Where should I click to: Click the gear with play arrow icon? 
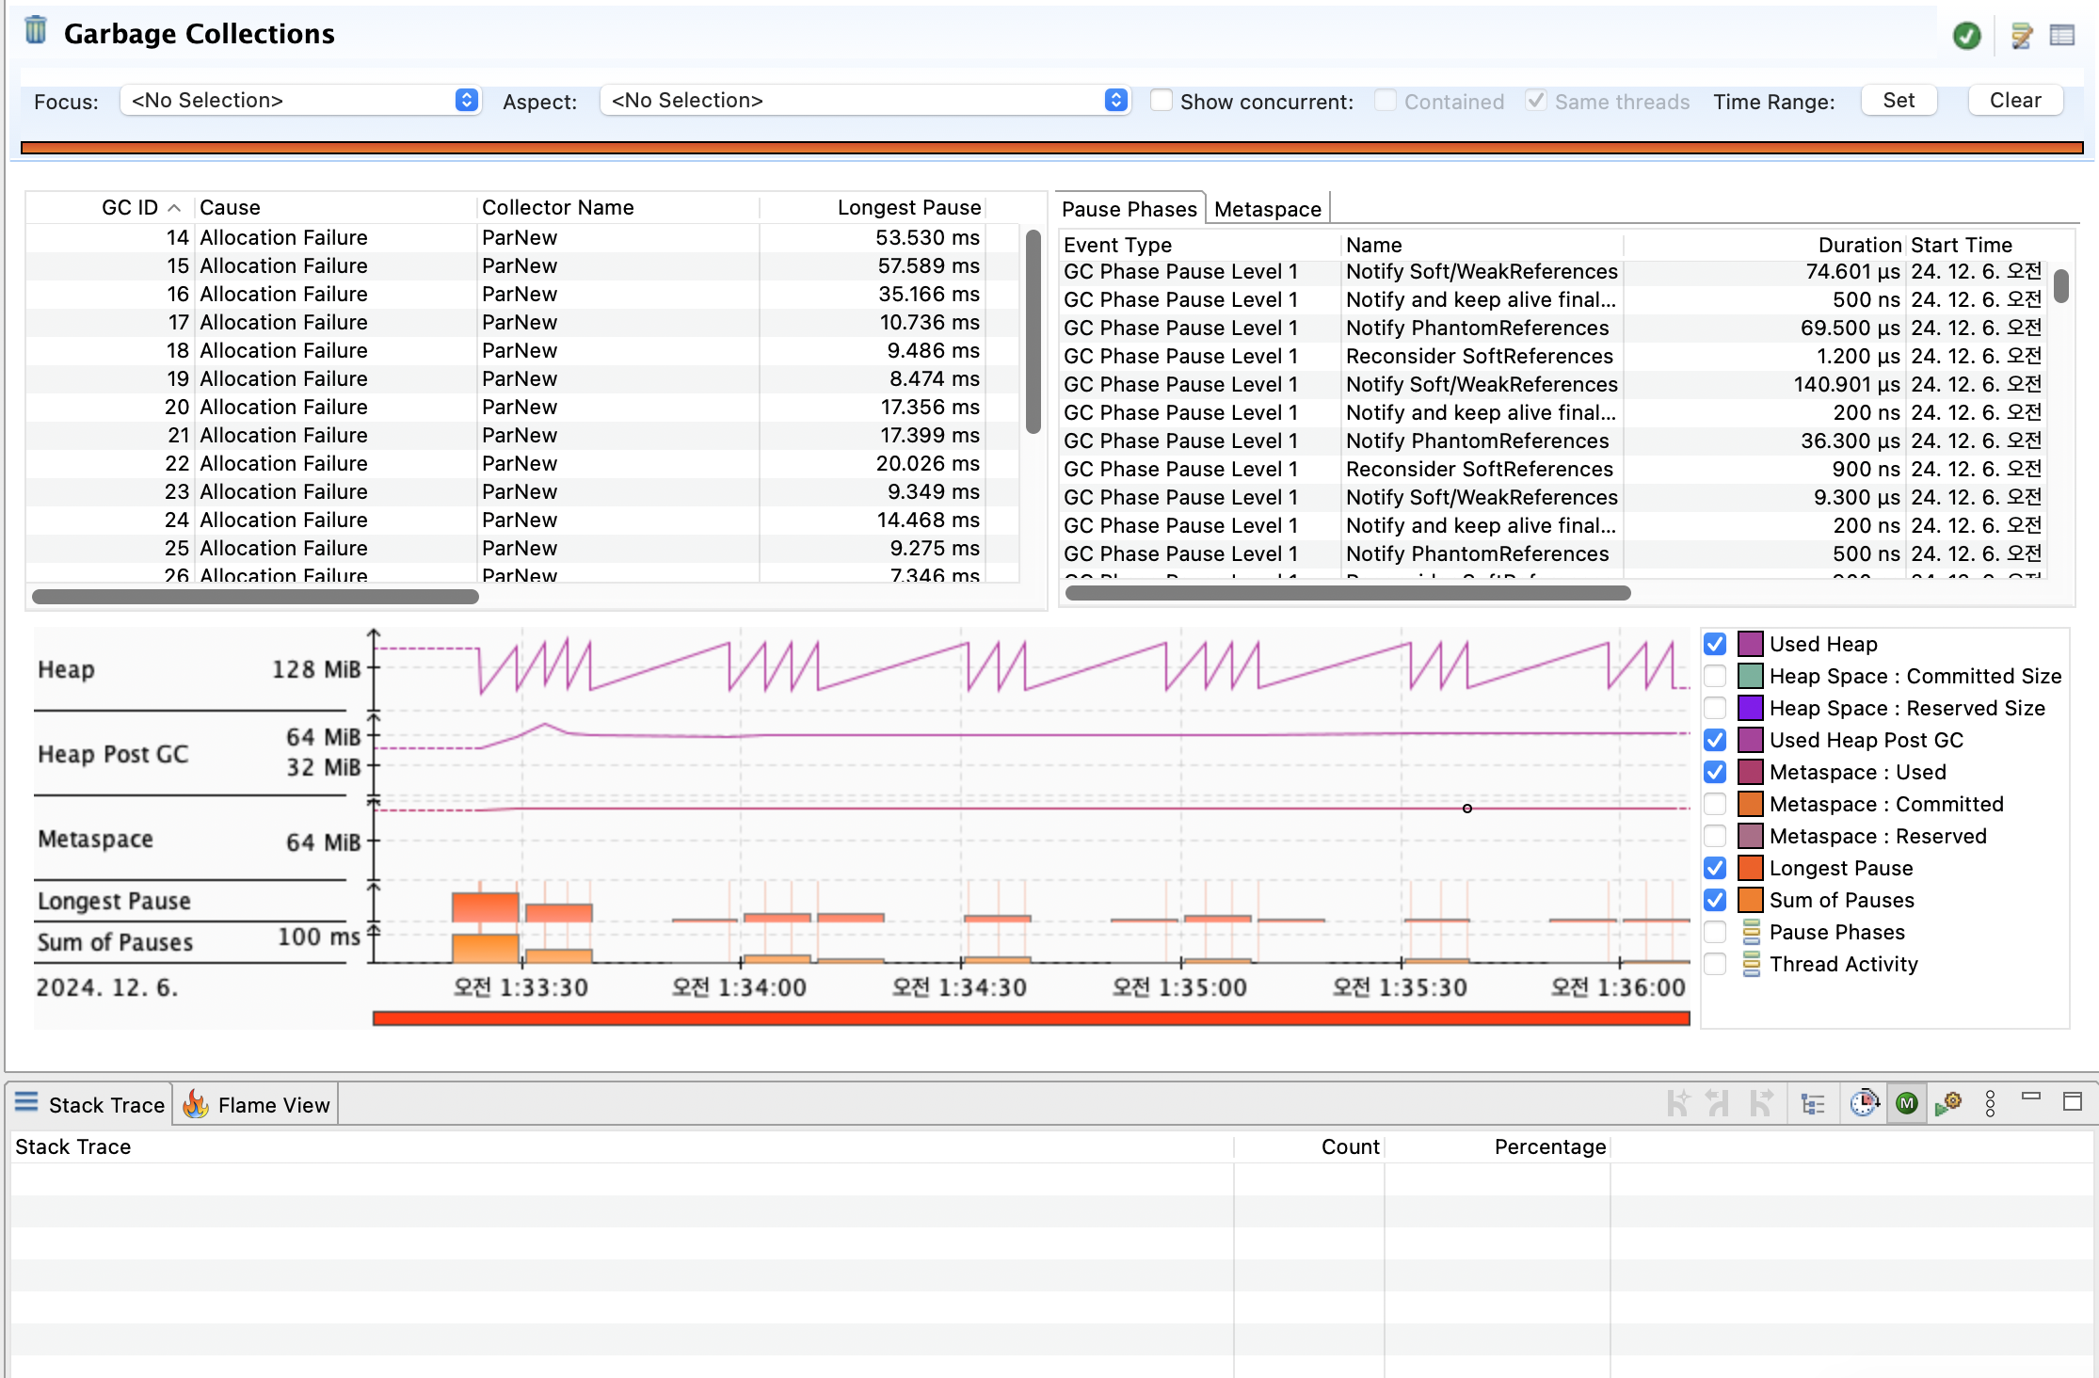[1948, 1103]
